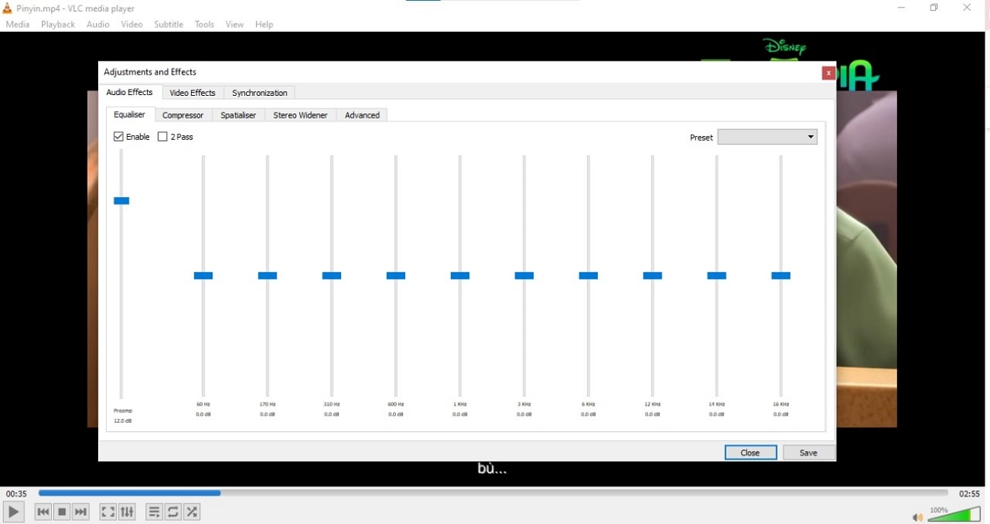
Task: Switch to Audio Effects tab
Action: [x=129, y=92]
